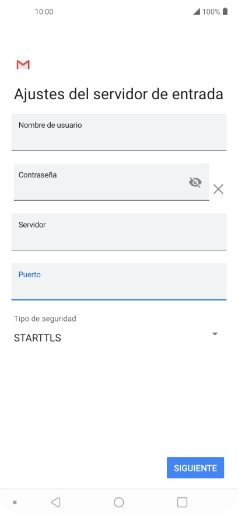Tap the Android home circle icon

(118, 502)
